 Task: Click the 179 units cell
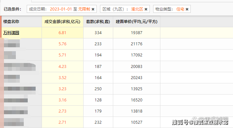pos(98,111)
